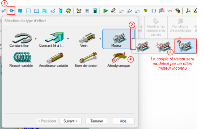
Task: Click the red-boxed effort toolbar icon
Action: coord(11,10)
